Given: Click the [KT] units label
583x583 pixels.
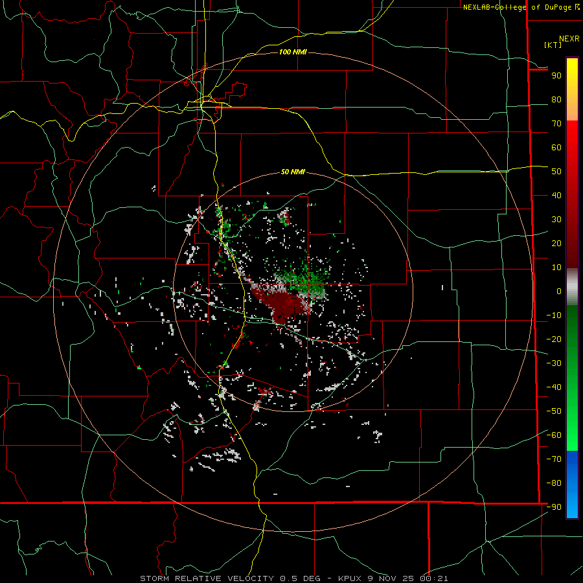Looking at the screenshot, I should (553, 45).
